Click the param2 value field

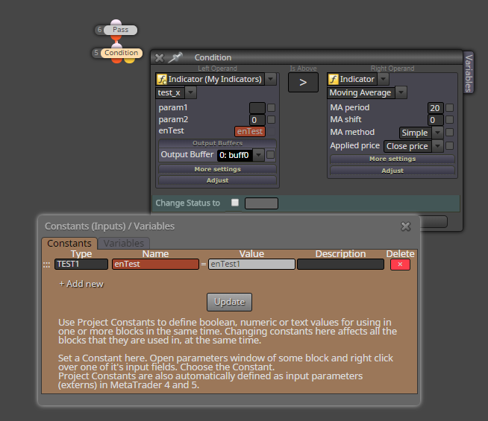pyautogui.click(x=257, y=120)
